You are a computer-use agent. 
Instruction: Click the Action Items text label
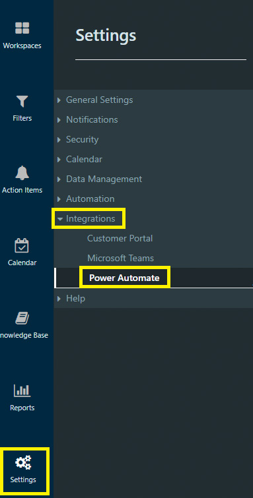[x=22, y=190]
